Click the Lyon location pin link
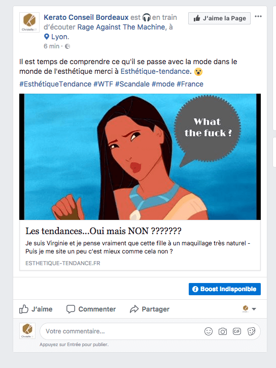The width and height of the screenshot is (276, 368). [56, 37]
